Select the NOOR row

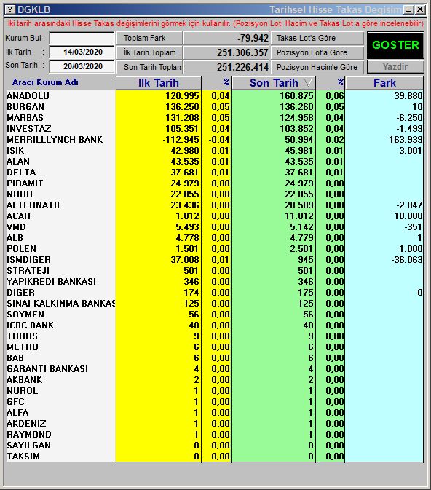[215, 194]
